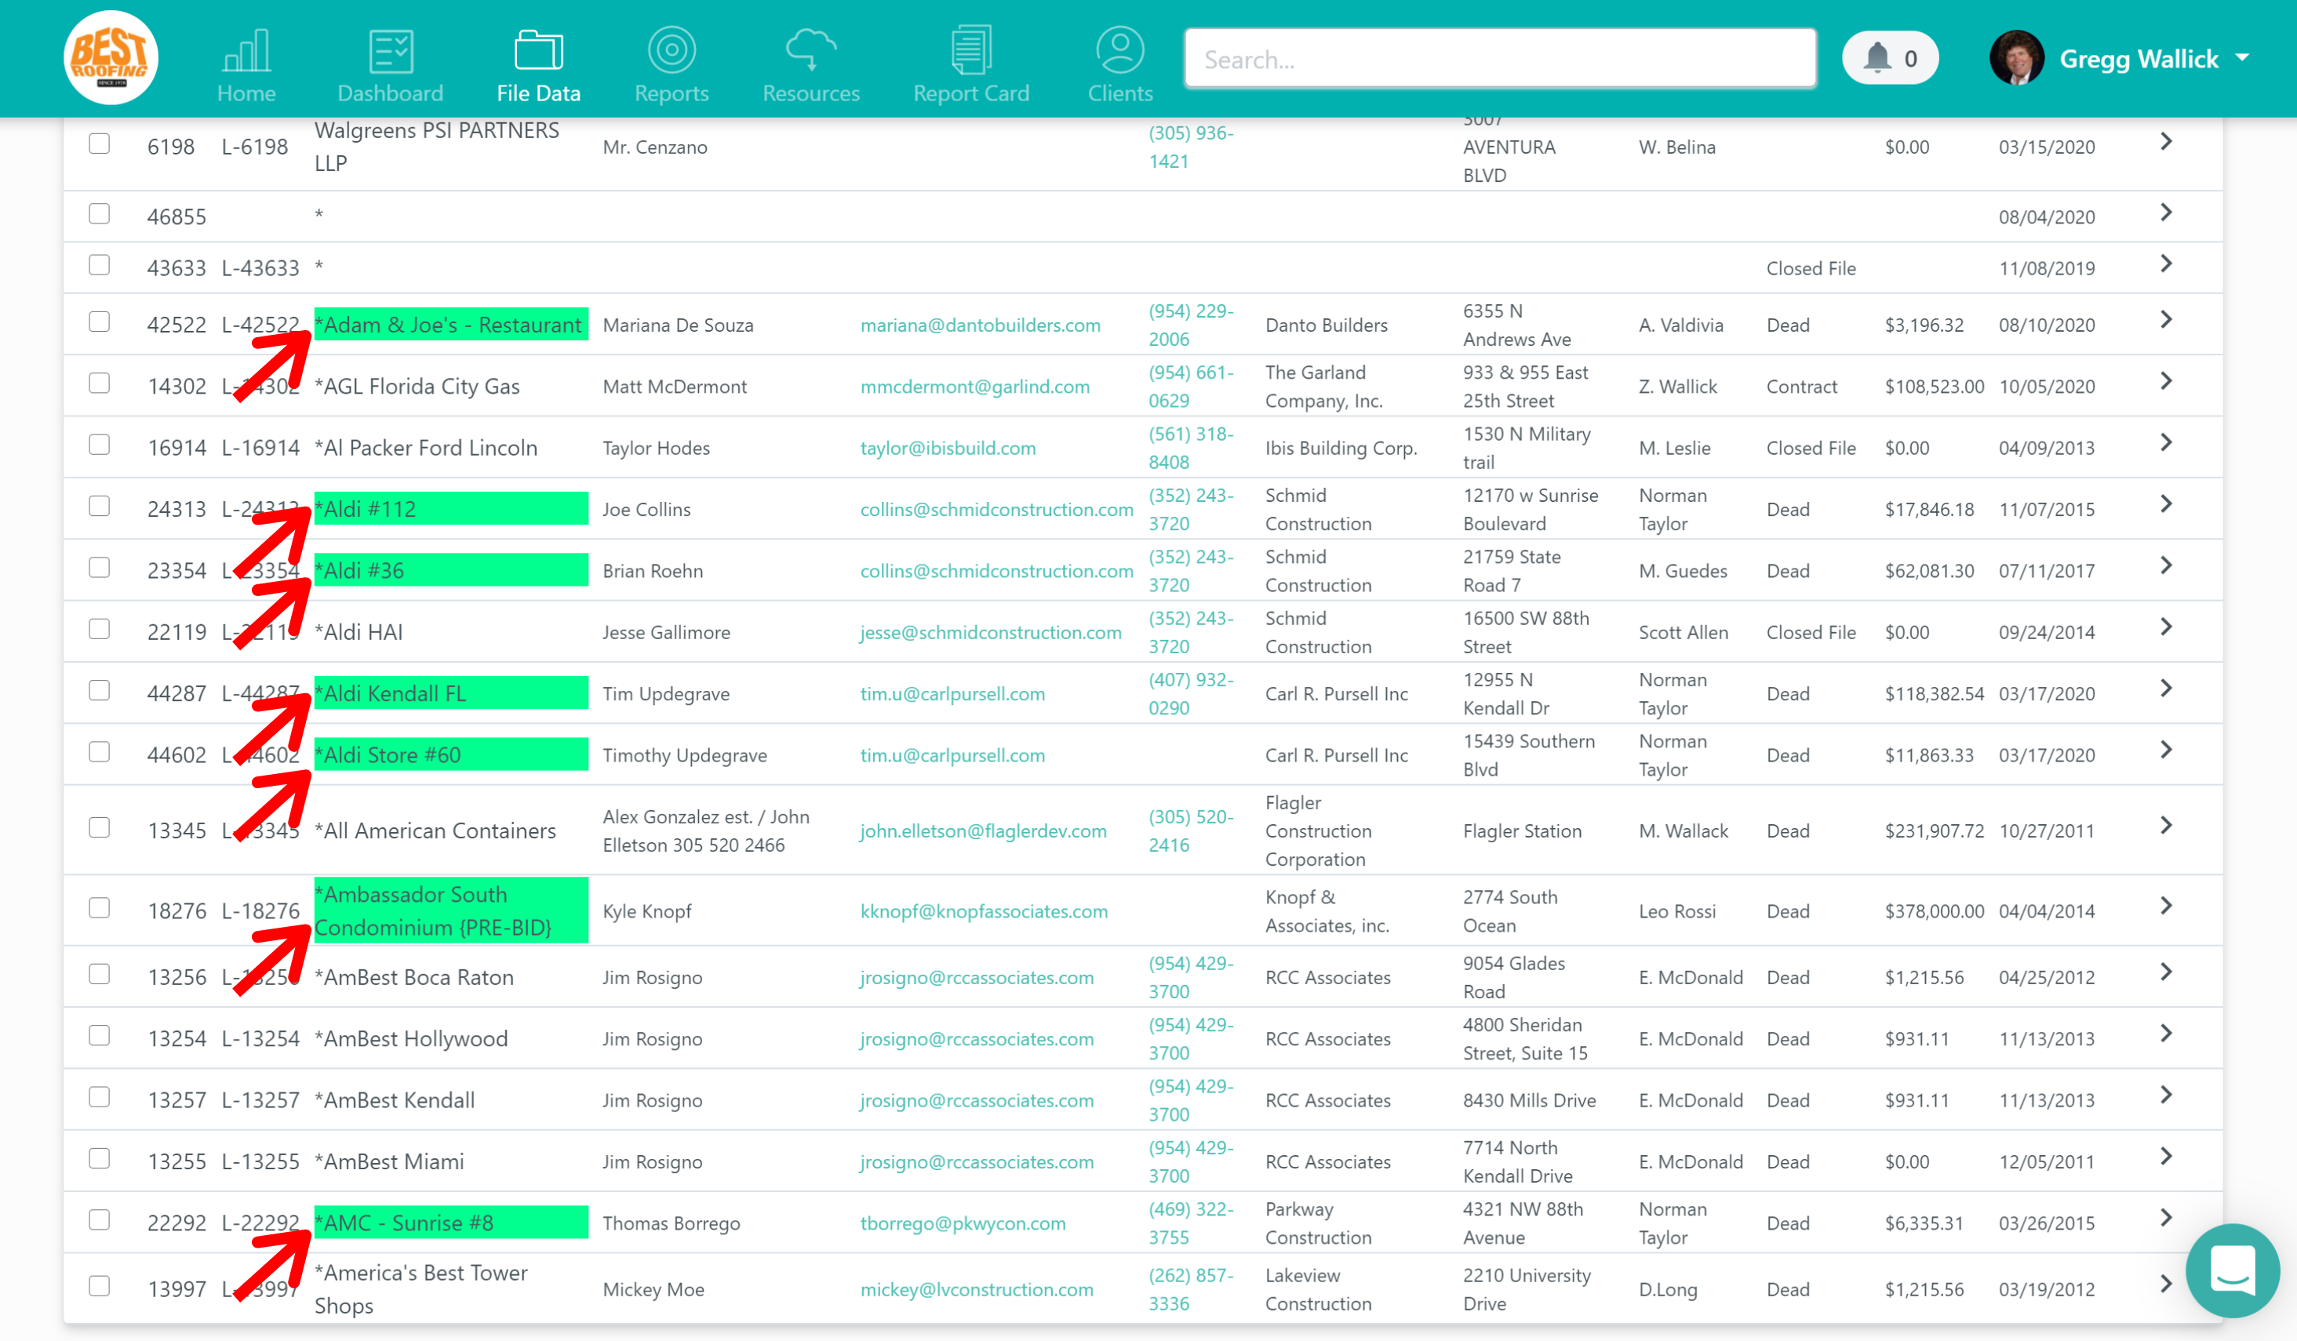Click the Resources menu label
Viewport: 2297px width, 1341px height.
pyautogui.click(x=810, y=93)
